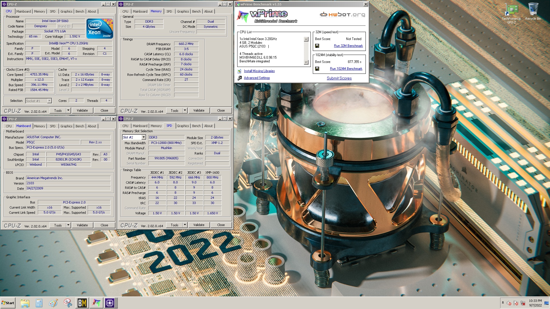Run the 32M Benchmark
This screenshot has height=309, width=550.
tap(348, 46)
